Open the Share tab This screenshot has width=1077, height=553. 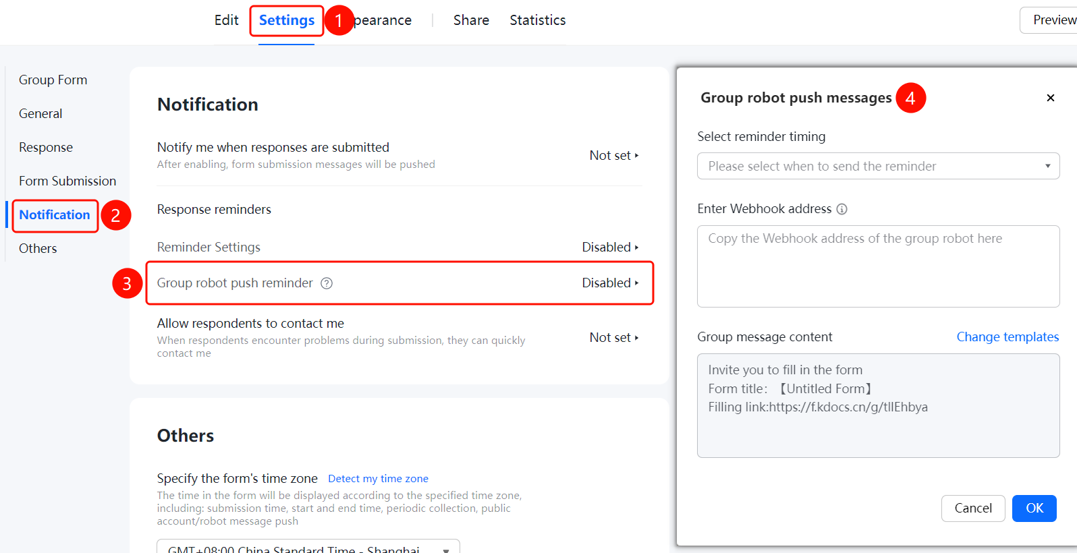[471, 20]
